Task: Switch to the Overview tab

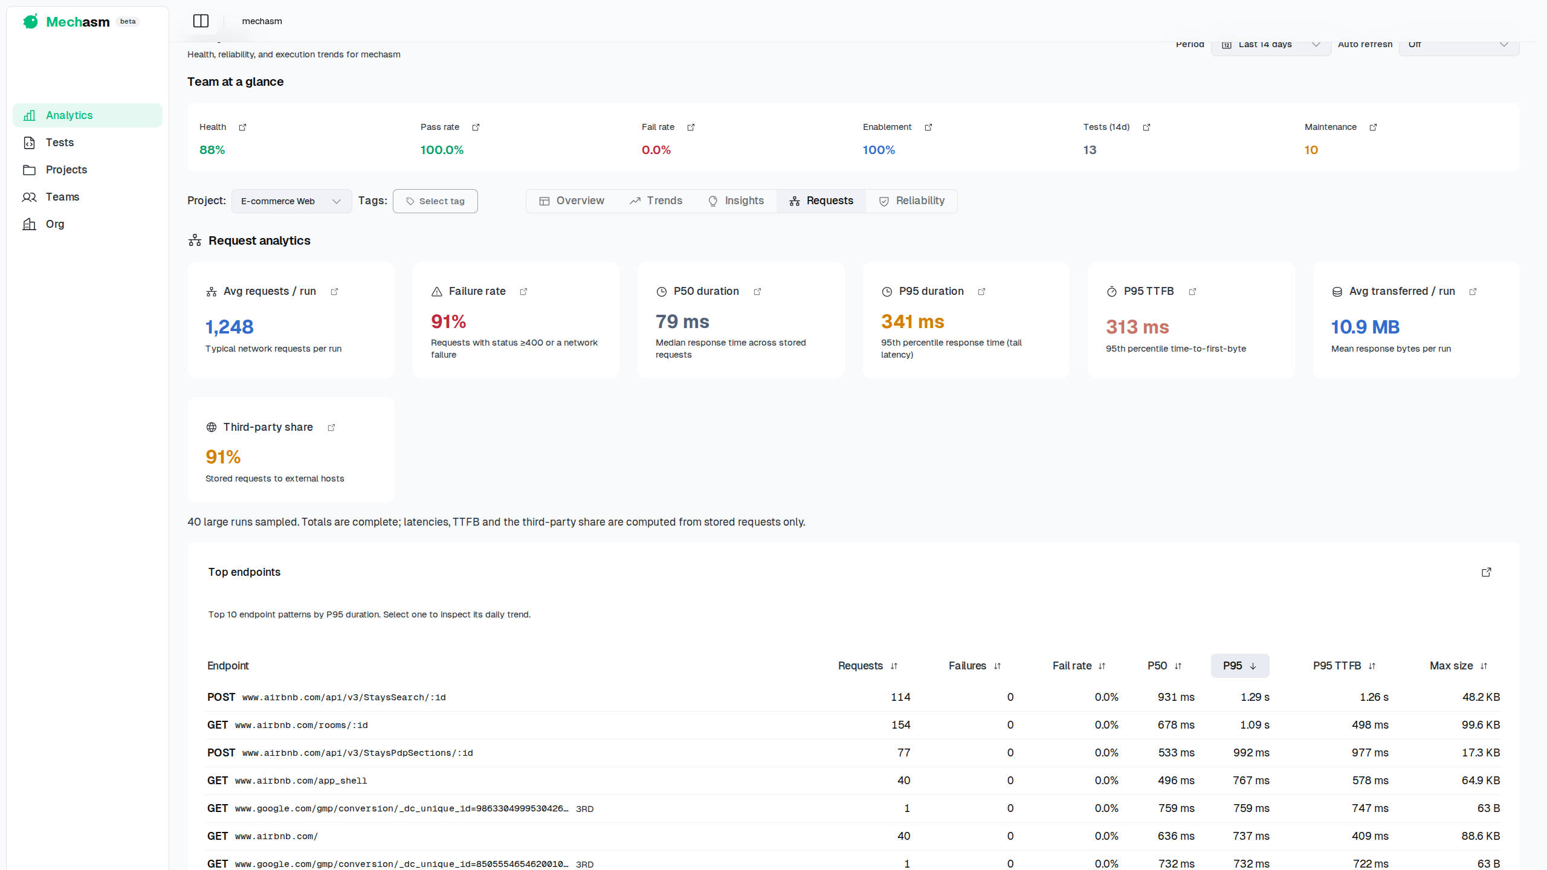Action: (x=572, y=201)
